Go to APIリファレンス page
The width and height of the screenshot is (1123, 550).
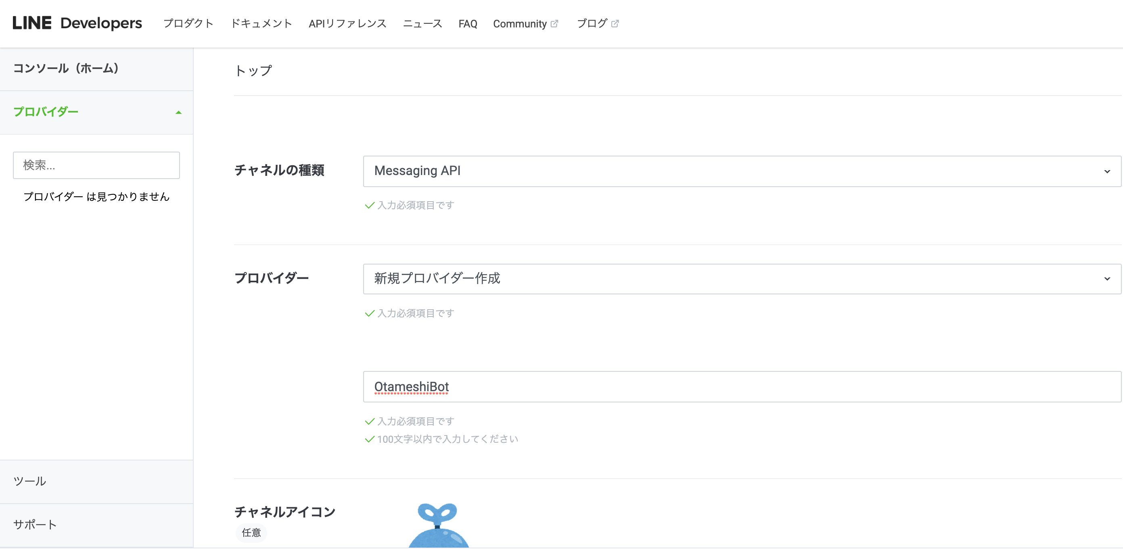click(347, 23)
